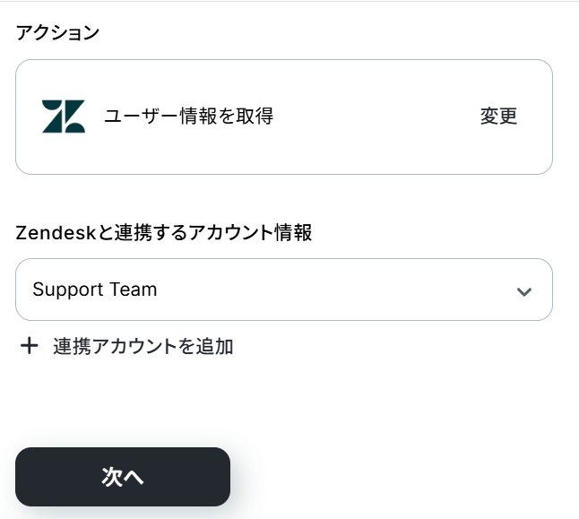Click the Zendeskと連携するアカウント情報 label
Image resolution: width=579 pixels, height=519 pixels.
click(164, 233)
